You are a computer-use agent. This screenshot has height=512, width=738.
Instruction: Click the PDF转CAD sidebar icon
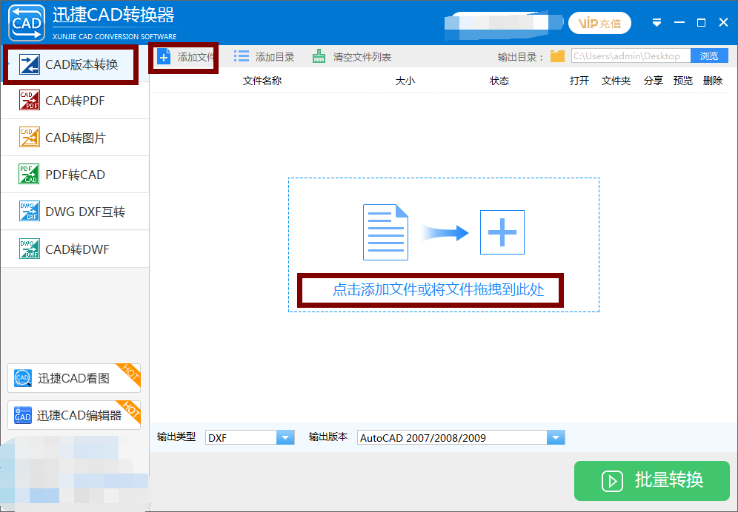[29, 175]
